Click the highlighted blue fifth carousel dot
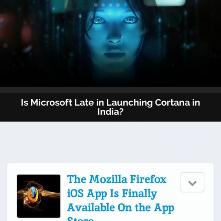 125,5
